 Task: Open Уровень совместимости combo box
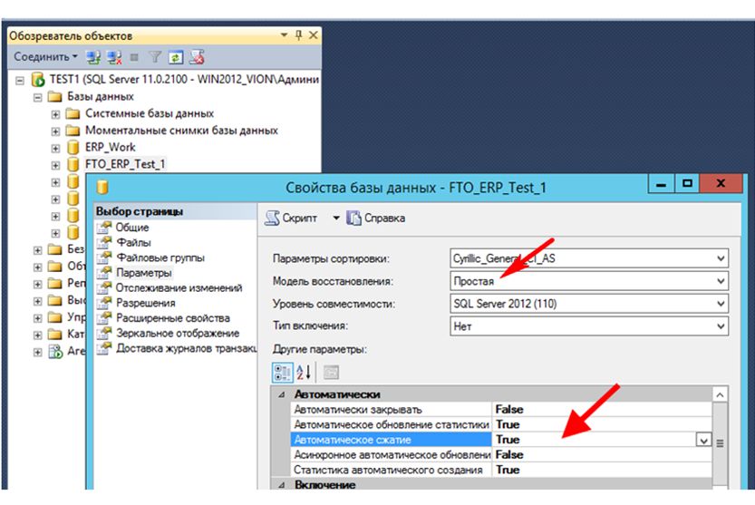pyautogui.click(x=589, y=304)
